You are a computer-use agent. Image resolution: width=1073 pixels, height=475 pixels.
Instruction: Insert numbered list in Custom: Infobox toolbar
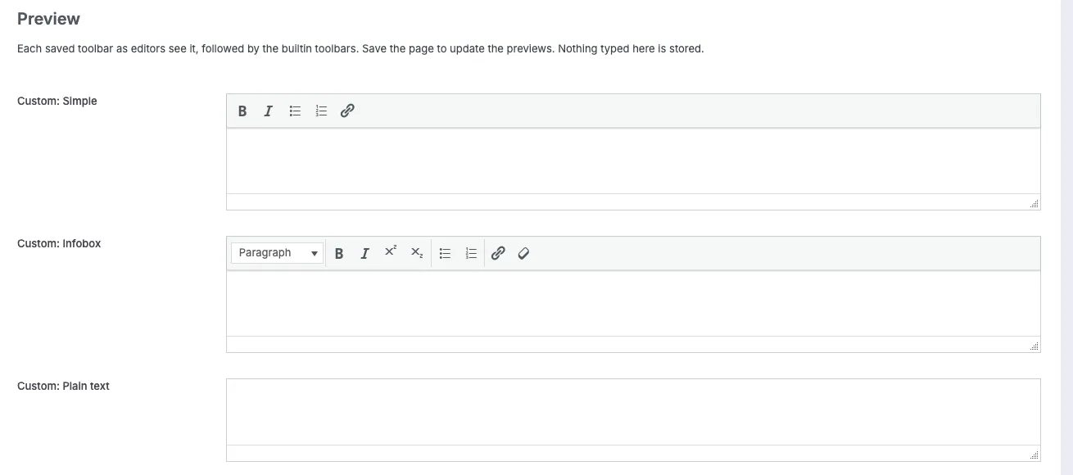[x=471, y=254]
